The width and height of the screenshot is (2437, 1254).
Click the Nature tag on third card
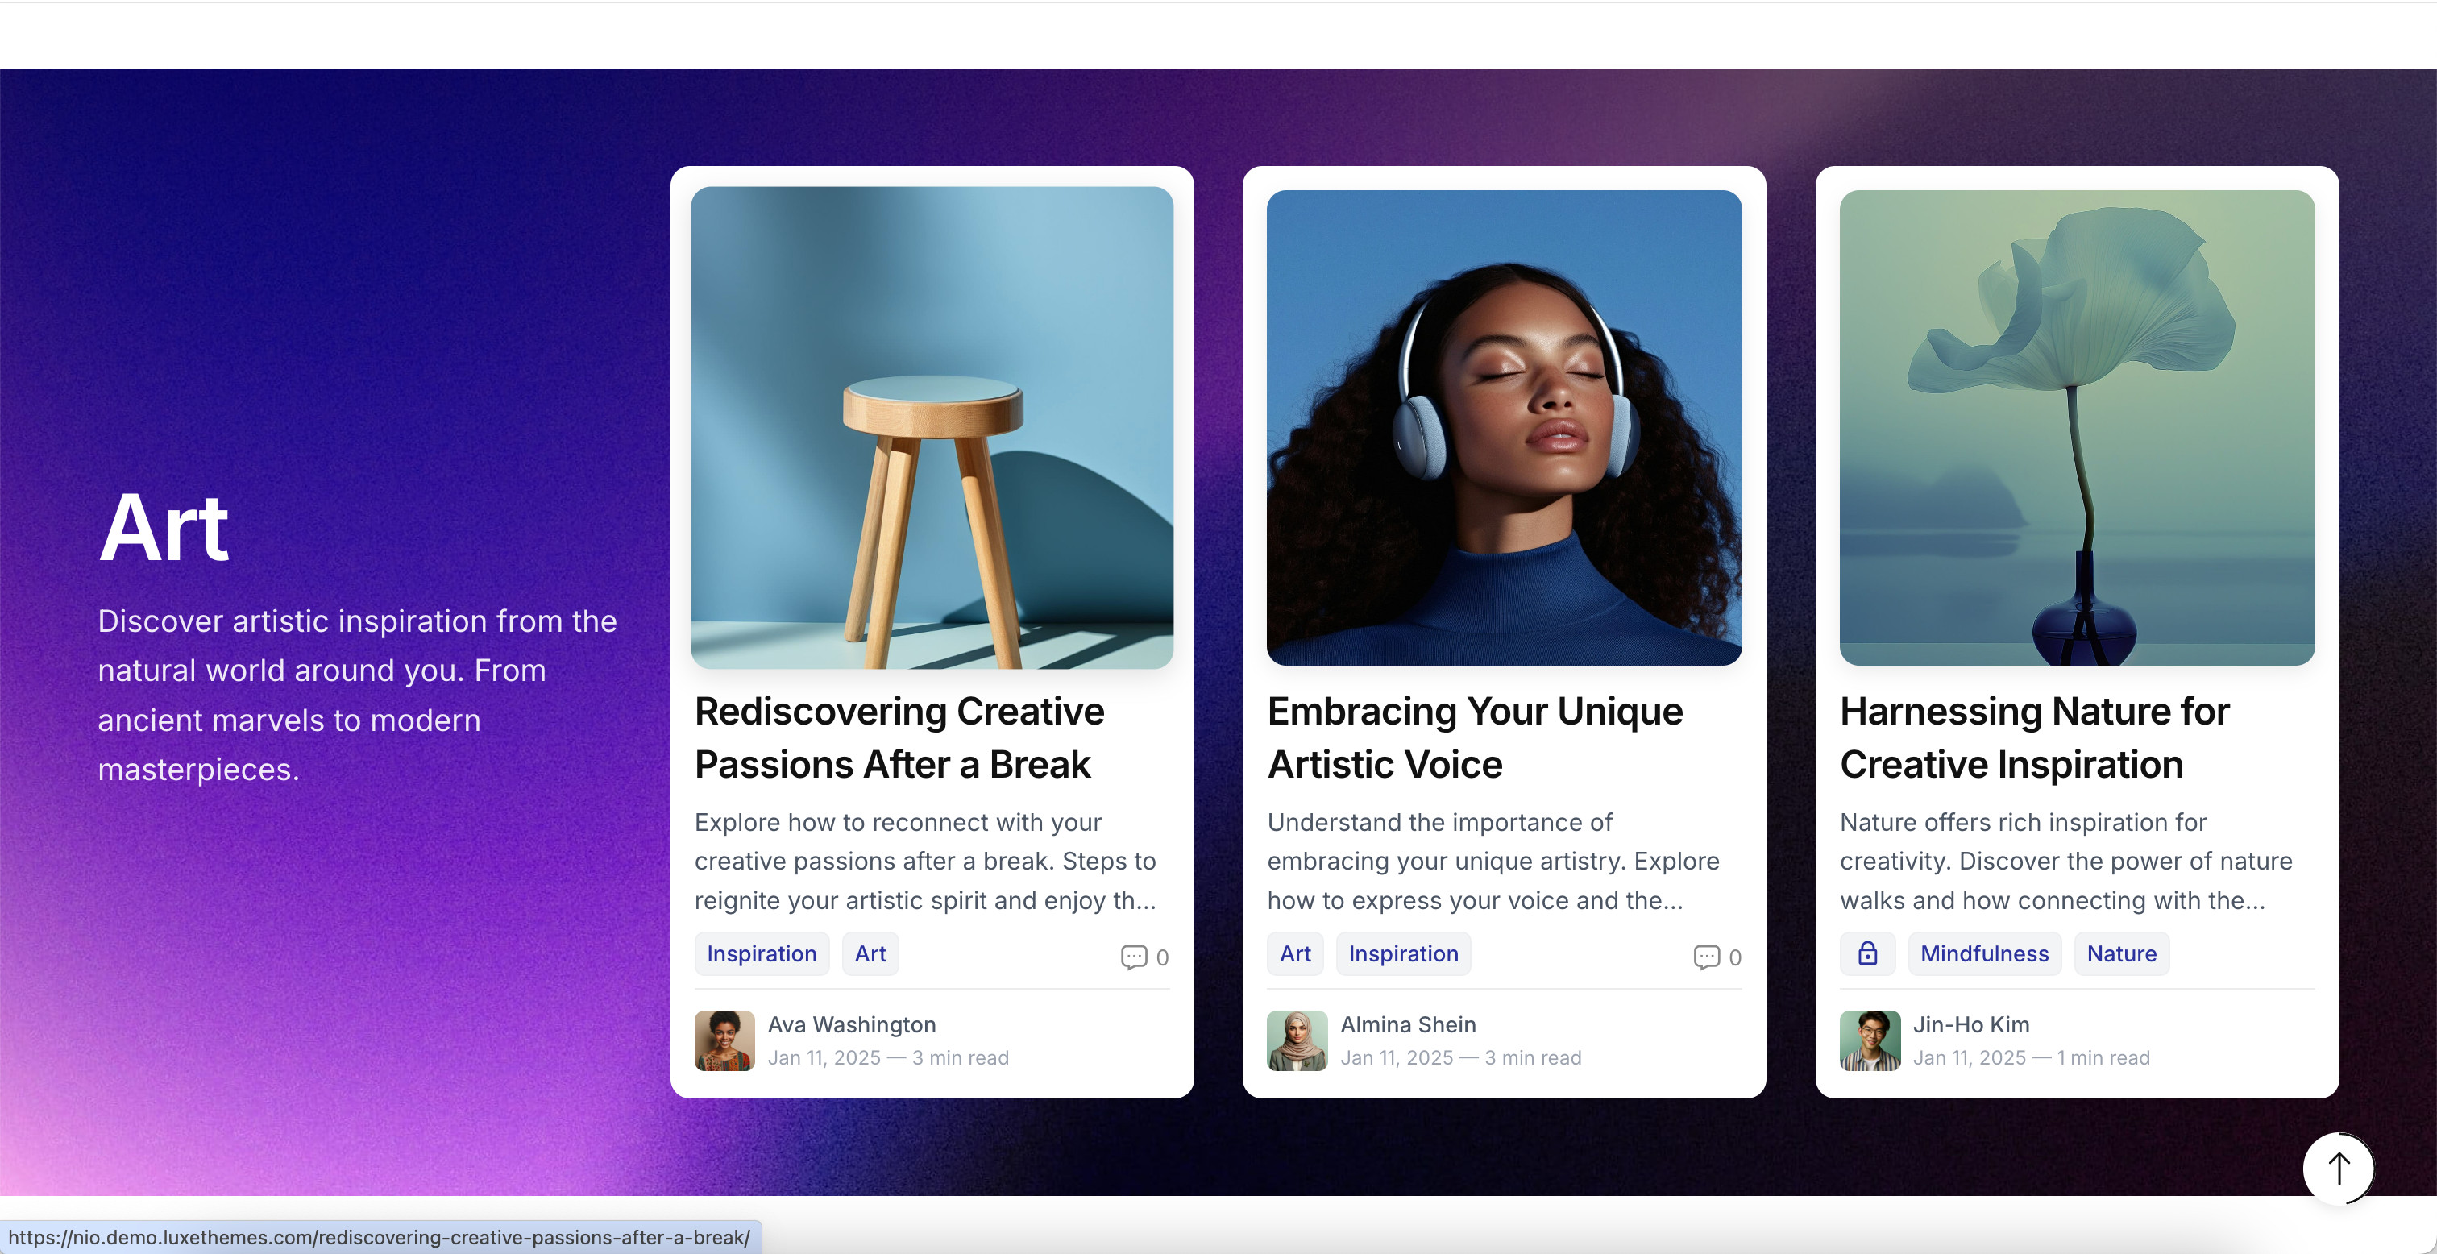pyautogui.click(x=2120, y=953)
